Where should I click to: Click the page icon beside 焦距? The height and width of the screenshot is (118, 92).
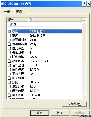[x=10, y=82]
